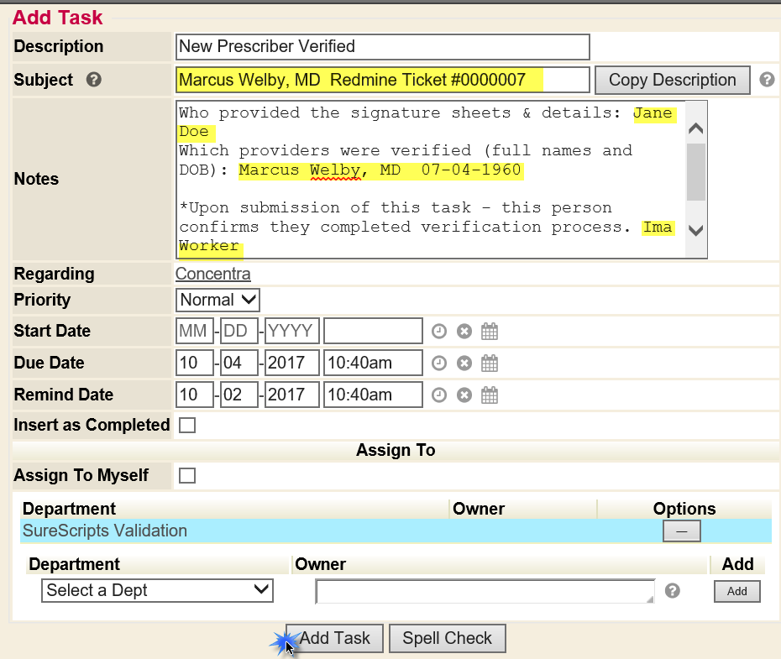Click help icon next to Owner field
Image resolution: width=781 pixels, height=659 pixels.
click(672, 591)
